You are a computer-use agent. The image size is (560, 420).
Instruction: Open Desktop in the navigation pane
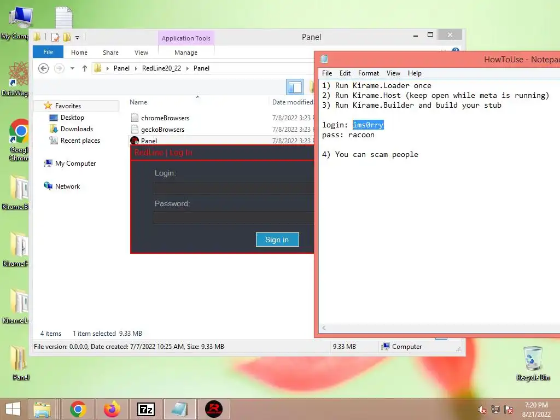coord(72,118)
